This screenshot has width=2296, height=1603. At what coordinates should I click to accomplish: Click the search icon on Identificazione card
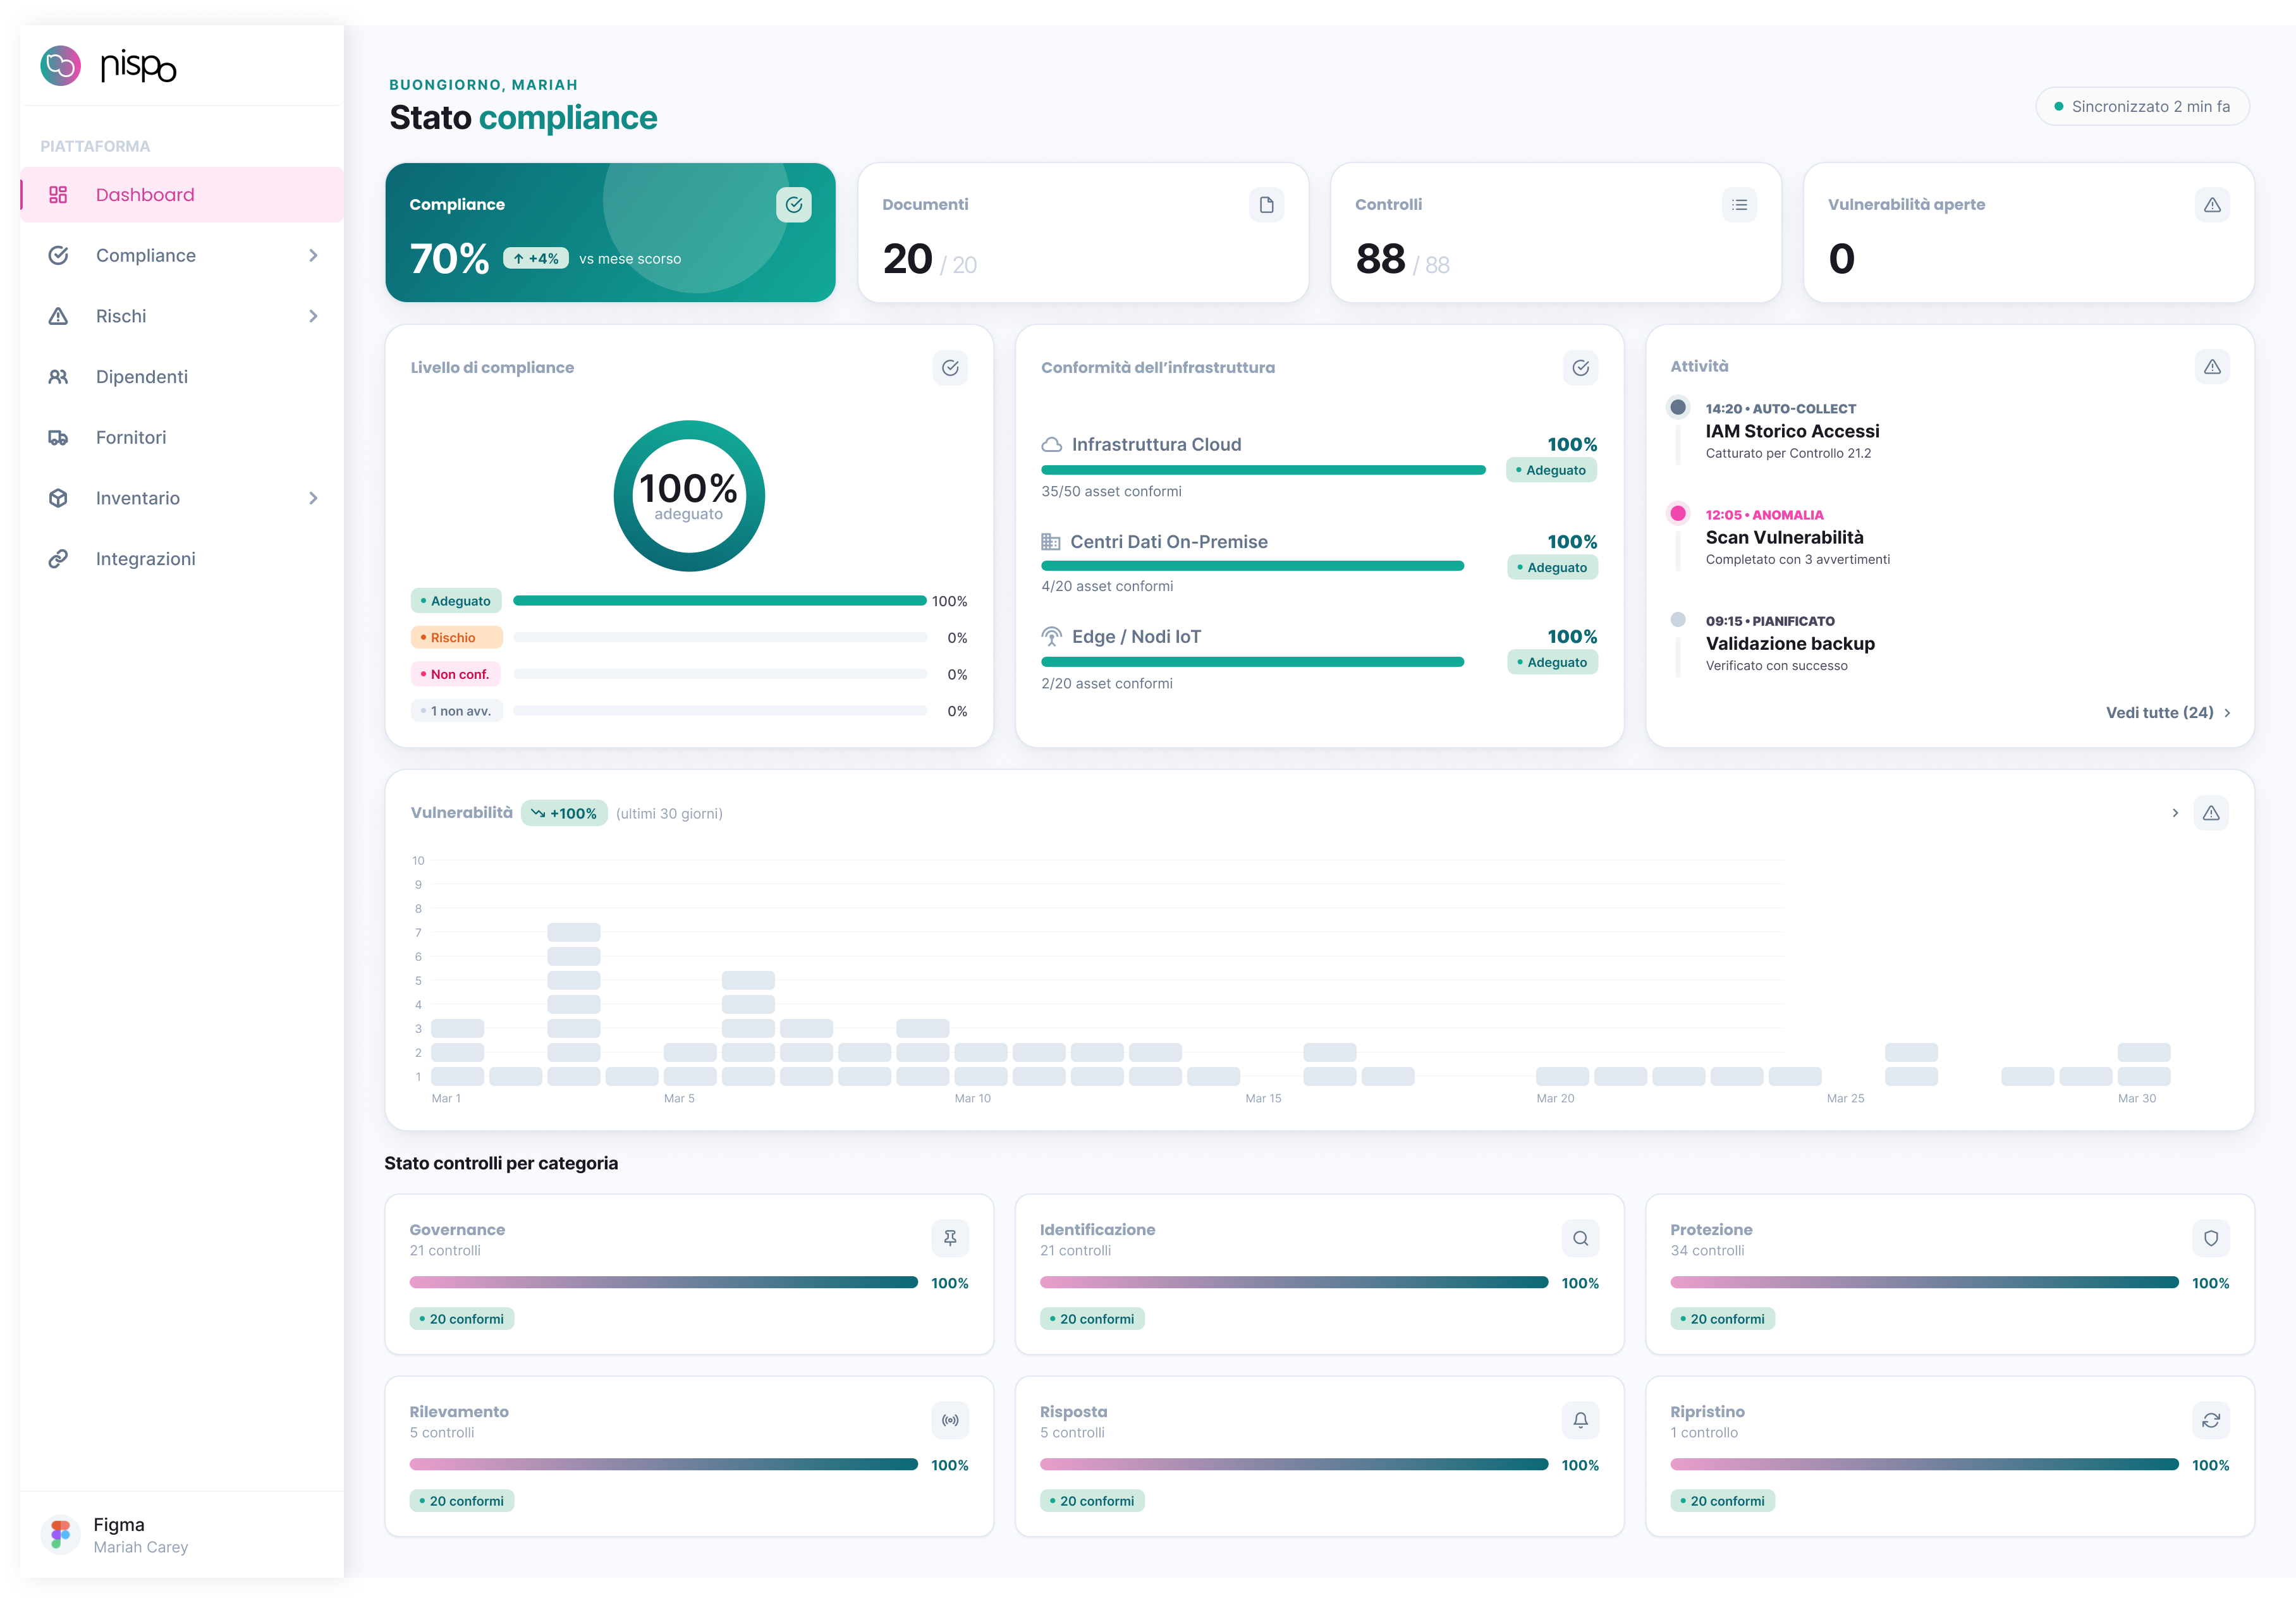click(x=1580, y=1238)
